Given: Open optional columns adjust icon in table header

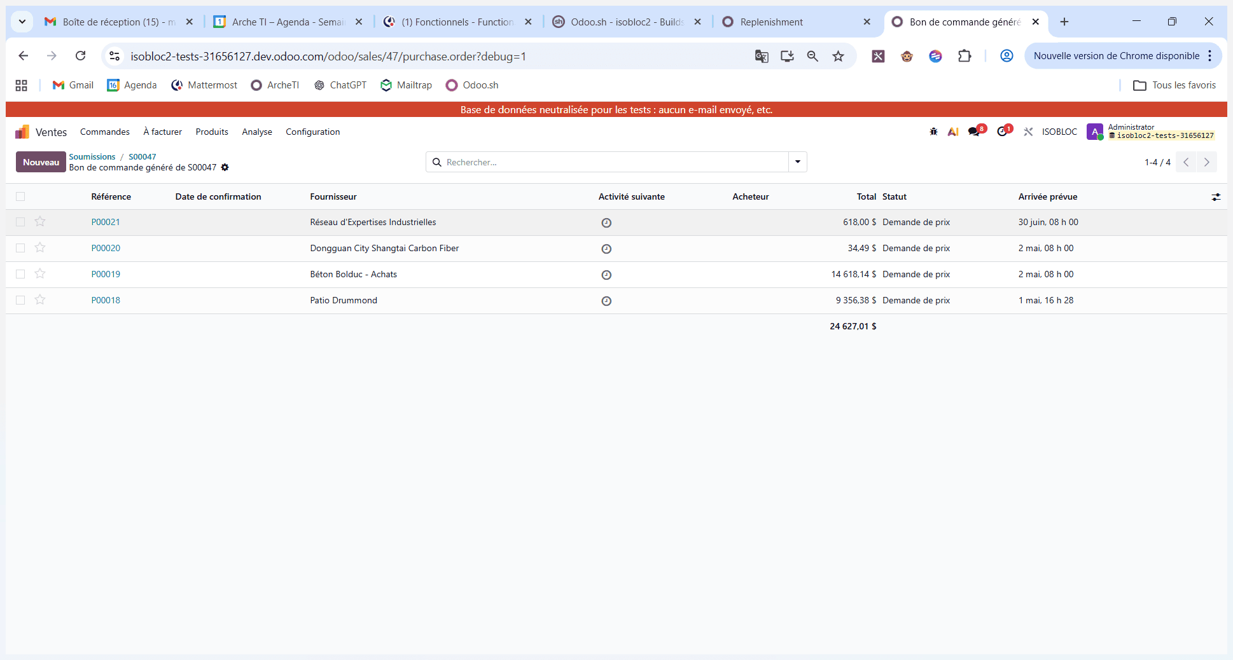Looking at the screenshot, I should pos(1216,197).
